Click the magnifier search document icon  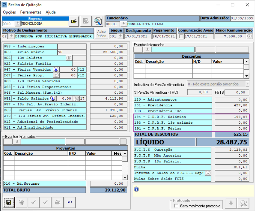[98, 21]
